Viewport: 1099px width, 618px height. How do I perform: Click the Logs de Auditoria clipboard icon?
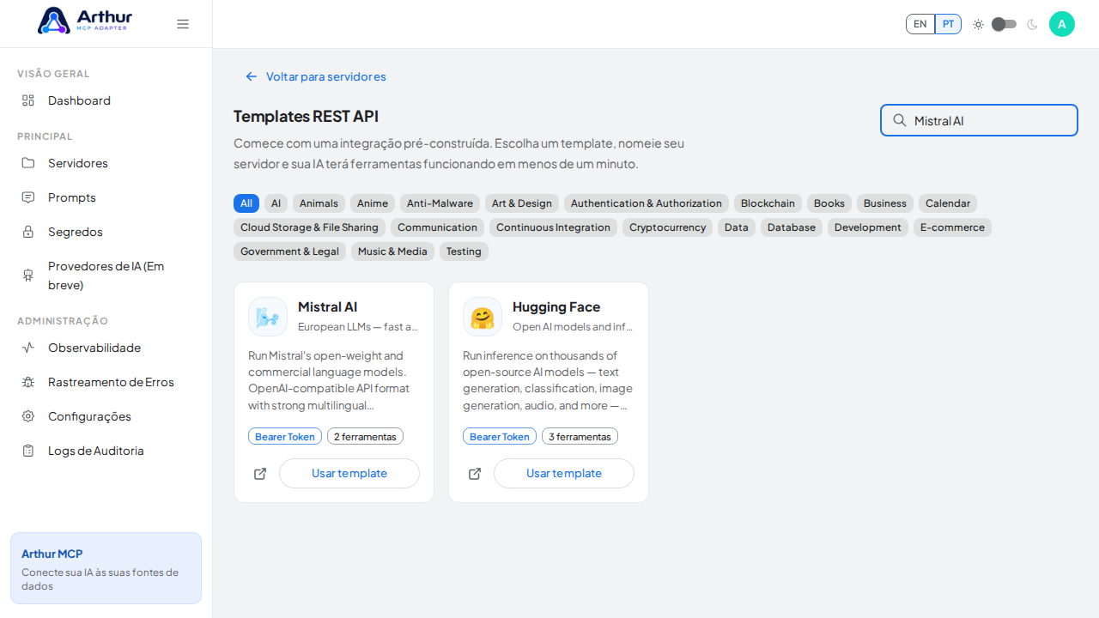pos(28,451)
